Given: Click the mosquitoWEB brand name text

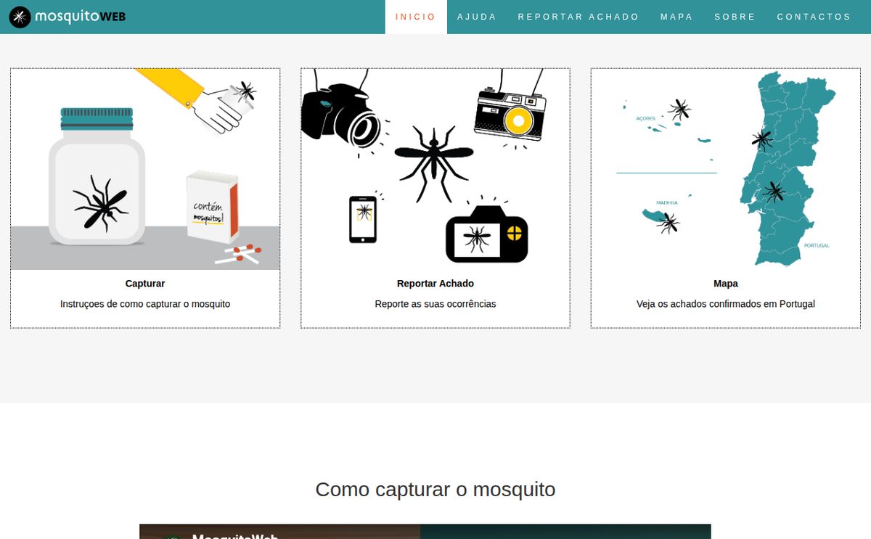Looking at the screenshot, I should pyautogui.click(x=80, y=17).
